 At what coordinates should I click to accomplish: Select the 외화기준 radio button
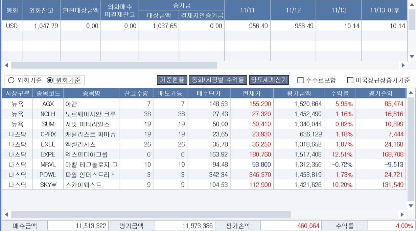pos(11,80)
